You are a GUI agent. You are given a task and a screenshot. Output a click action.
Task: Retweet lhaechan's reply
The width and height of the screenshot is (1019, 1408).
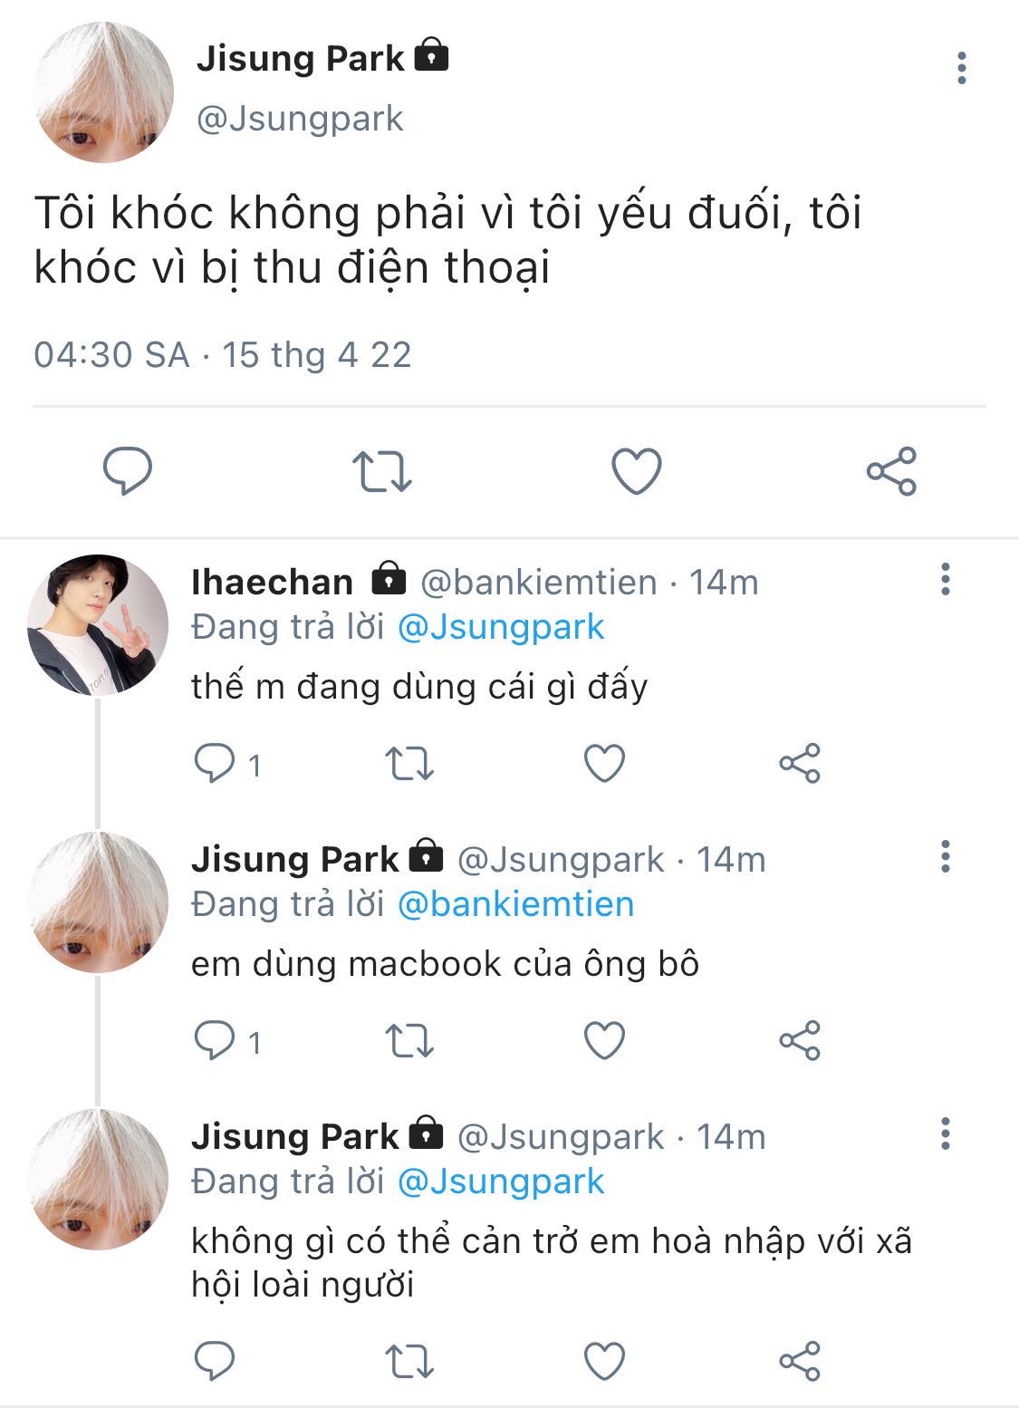(x=409, y=763)
